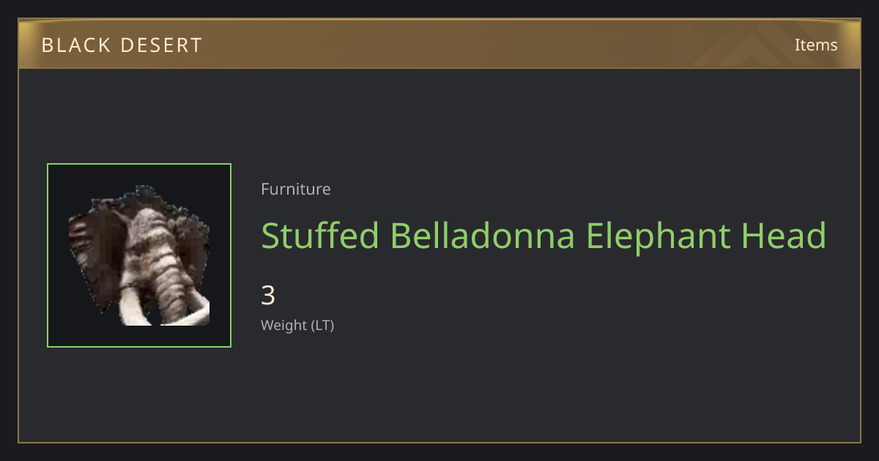Click the word BLACK in the banner
The image size is (879, 461).
[71, 45]
